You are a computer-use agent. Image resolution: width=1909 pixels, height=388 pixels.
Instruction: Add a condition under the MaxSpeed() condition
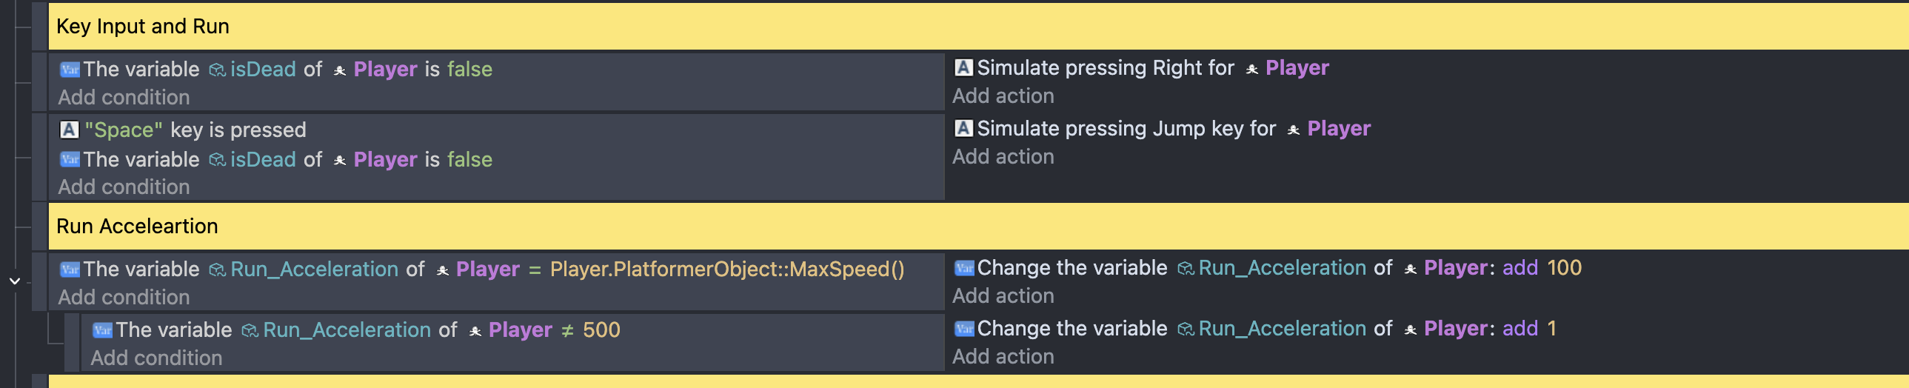[124, 298]
